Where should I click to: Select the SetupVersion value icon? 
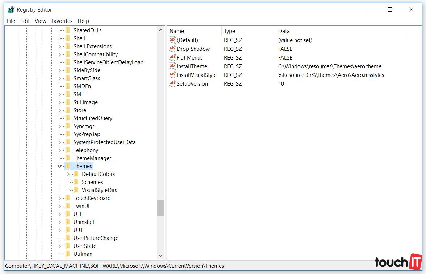172,84
